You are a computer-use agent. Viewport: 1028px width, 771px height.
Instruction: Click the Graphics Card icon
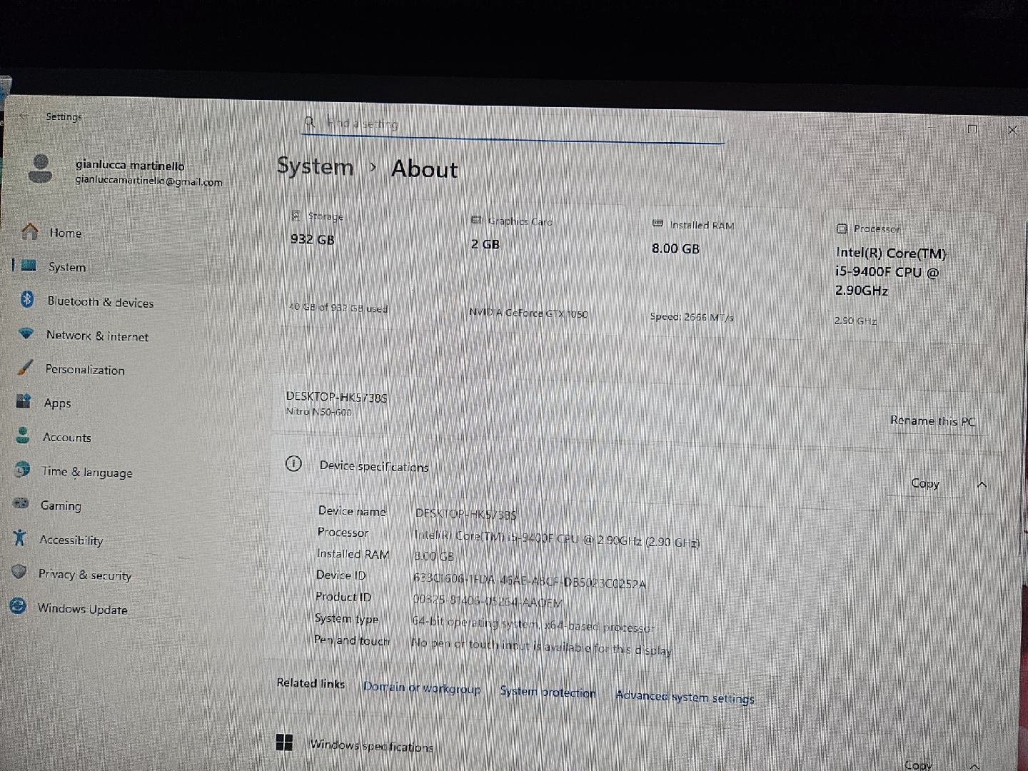[476, 221]
